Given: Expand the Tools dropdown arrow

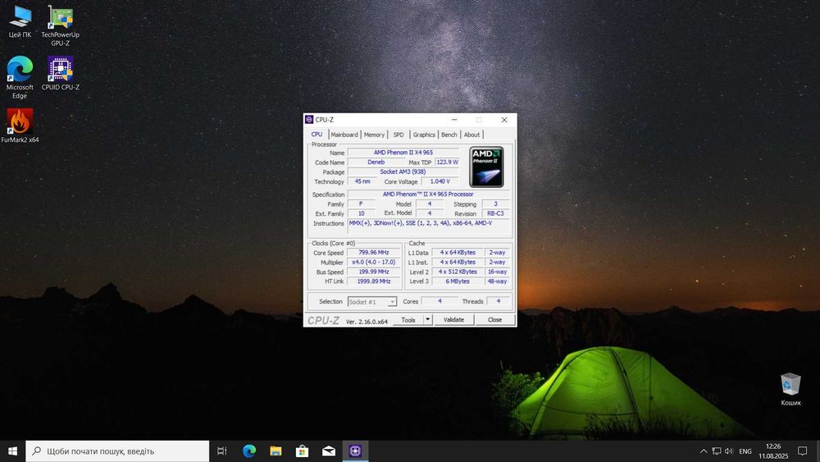Looking at the screenshot, I should click(427, 320).
